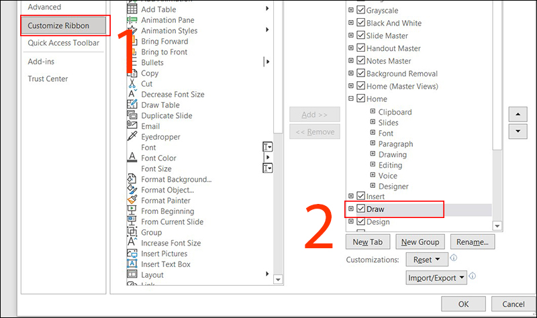Uncheck the Draw tab checkbox
537x318 pixels.
coord(361,209)
